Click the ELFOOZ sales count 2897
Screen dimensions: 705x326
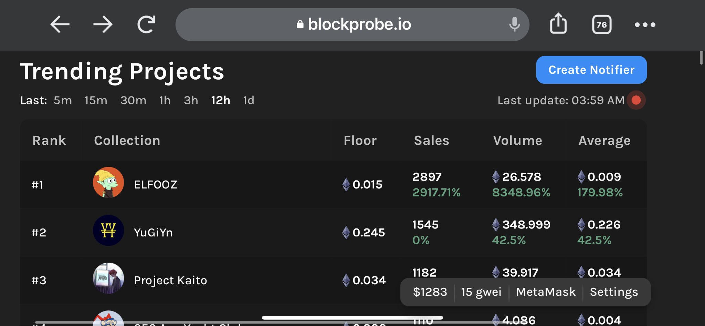pos(427,177)
